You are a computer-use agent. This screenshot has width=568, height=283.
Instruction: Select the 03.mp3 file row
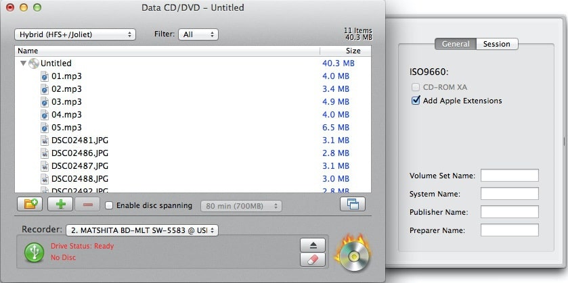pos(193,102)
